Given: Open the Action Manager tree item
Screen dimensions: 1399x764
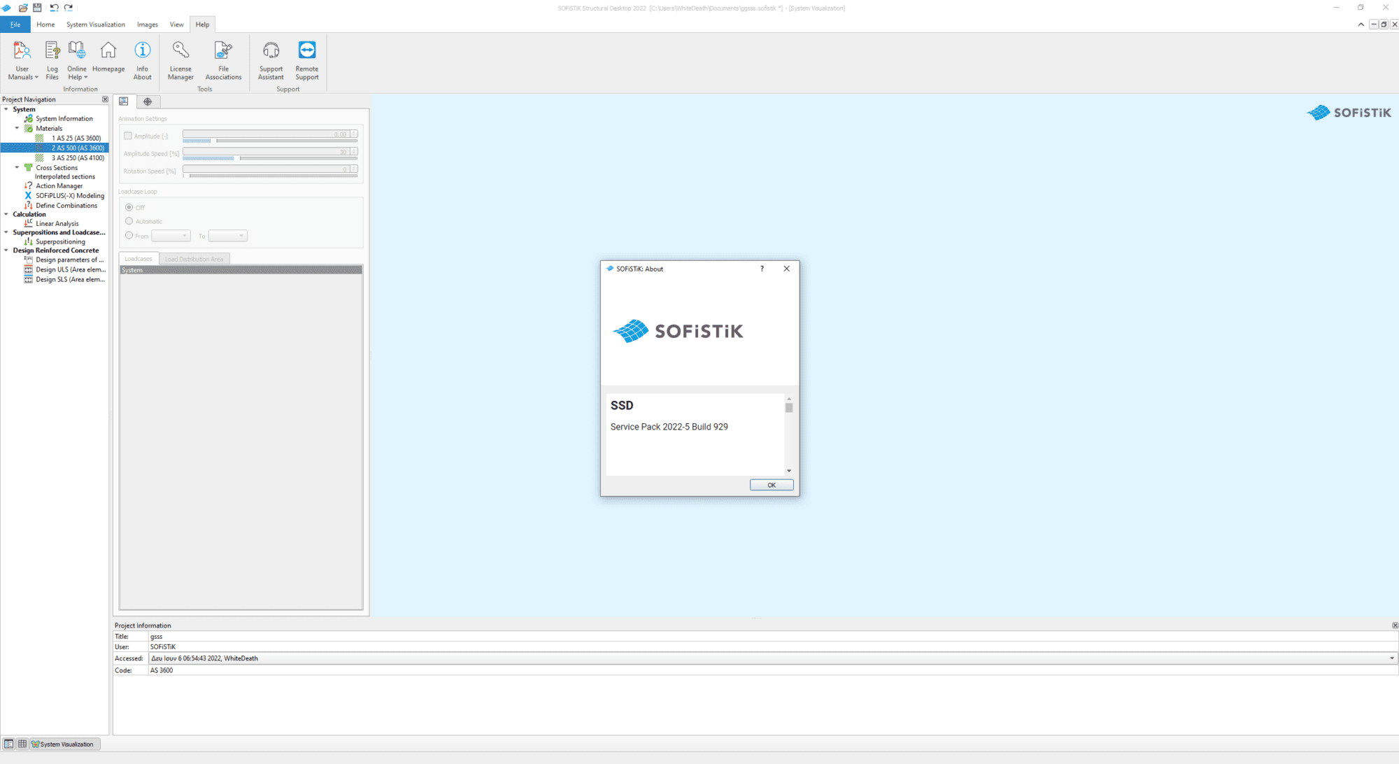Looking at the screenshot, I should click(59, 185).
